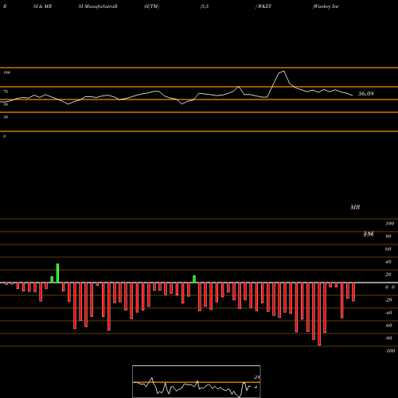Click the MR right-axis label -100
The image size is (398, 398).
(x=390, y=351)
